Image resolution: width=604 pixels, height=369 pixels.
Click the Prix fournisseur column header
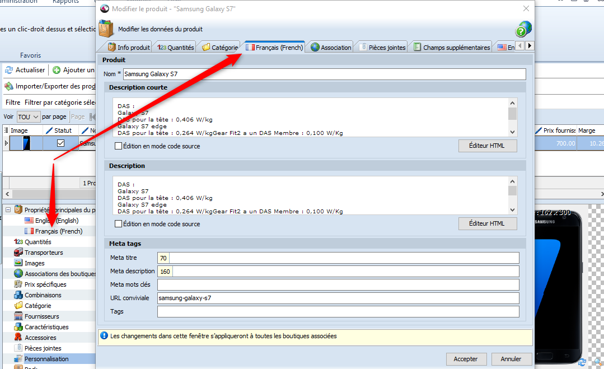point(555,130)
